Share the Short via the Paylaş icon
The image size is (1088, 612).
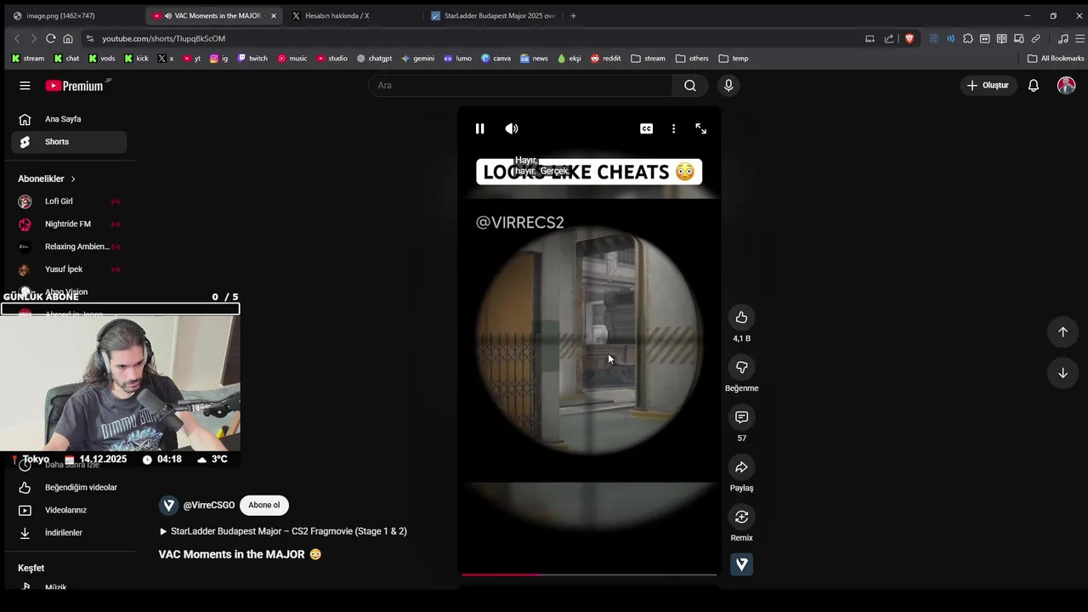(x=741, y=467)
